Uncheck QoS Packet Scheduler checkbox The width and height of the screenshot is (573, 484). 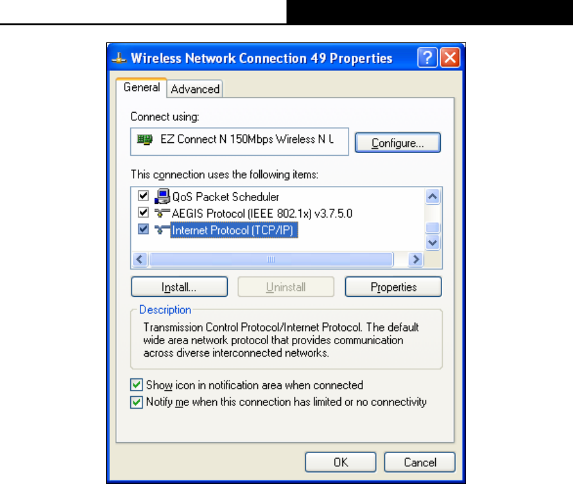tap(143, 196)
